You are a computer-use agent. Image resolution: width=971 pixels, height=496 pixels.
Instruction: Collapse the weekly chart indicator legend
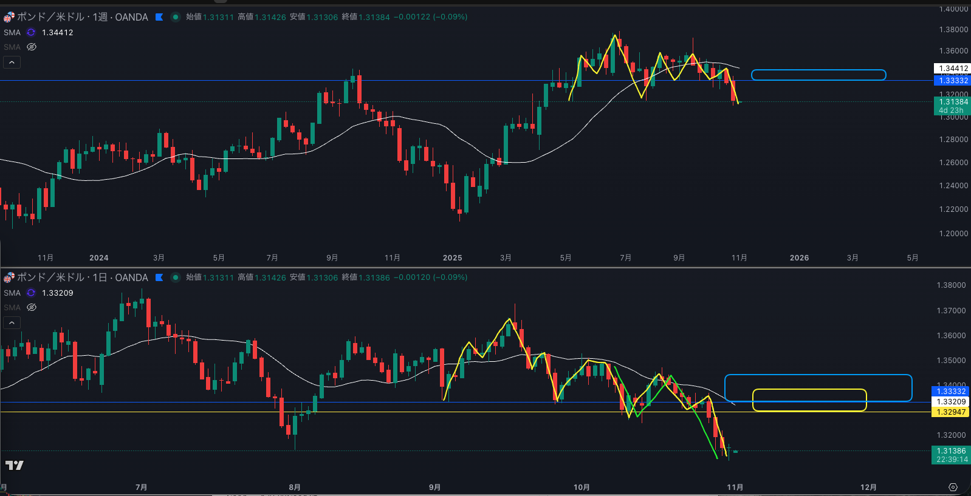(x=12, y=62)
